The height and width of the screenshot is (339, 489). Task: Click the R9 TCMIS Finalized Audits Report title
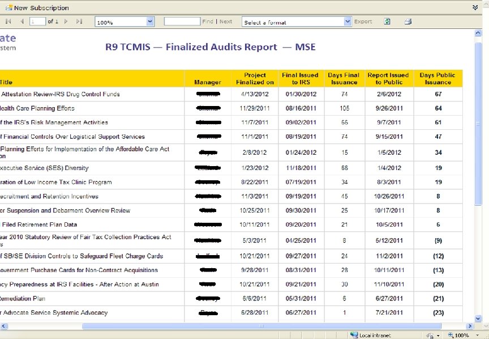211,47
